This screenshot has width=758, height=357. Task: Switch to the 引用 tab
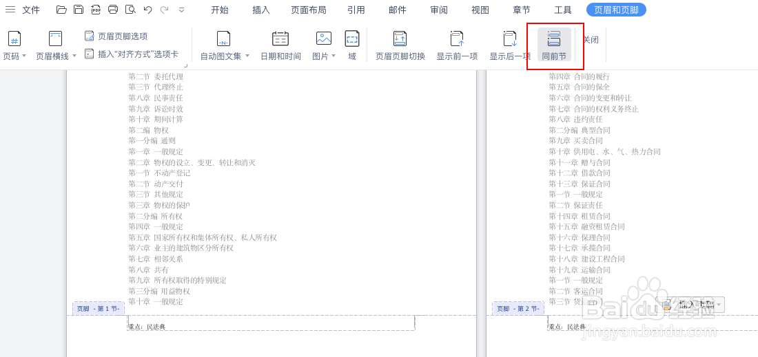356,10
